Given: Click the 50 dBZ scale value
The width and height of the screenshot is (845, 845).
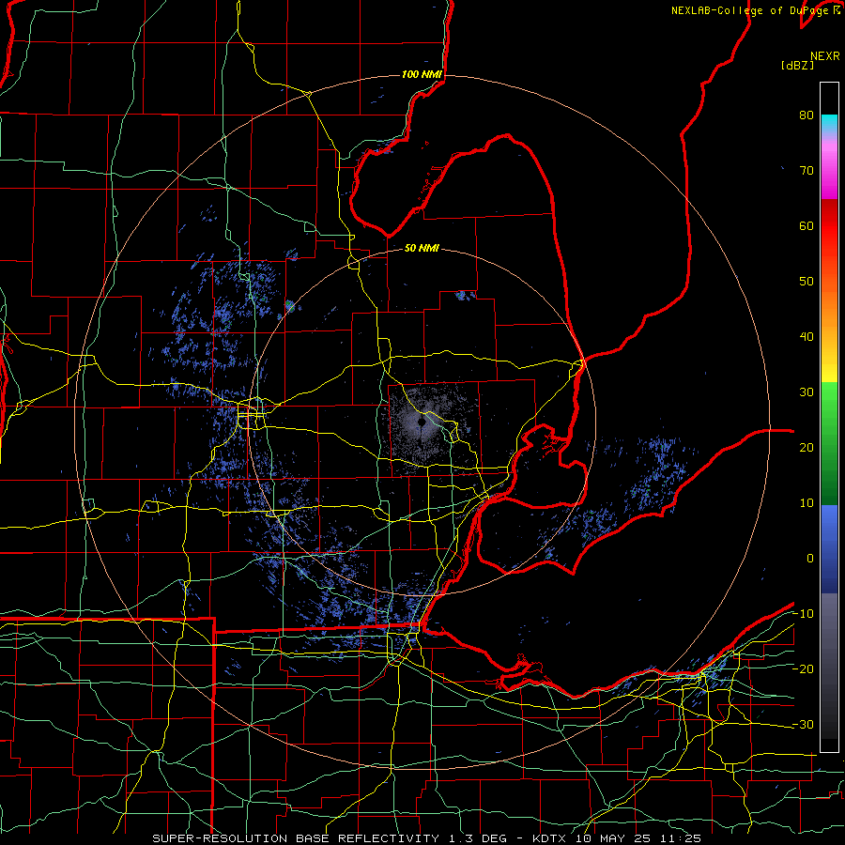Looking at the screenshot, I should pyautogui.click(x=807, y=282).
